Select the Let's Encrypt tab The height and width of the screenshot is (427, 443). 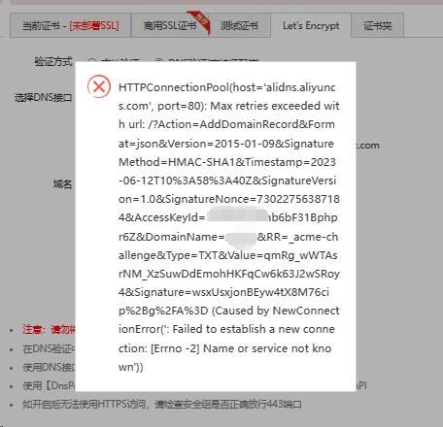(x=311, y=25)
